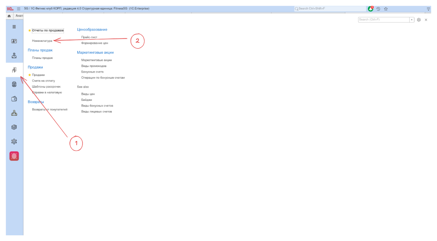Open the wallet section in sidebar

[14, 99]
